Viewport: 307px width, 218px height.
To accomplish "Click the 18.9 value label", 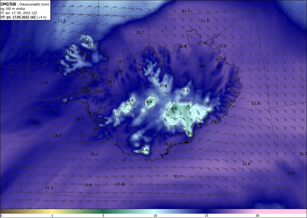I will coord(58,136).
